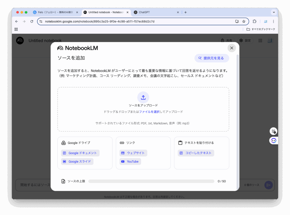Switch to the ChatGPT browser tab

click(x=156, y=12)
